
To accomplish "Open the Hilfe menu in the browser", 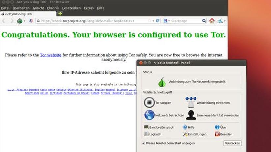I will (x=101, y=8).
